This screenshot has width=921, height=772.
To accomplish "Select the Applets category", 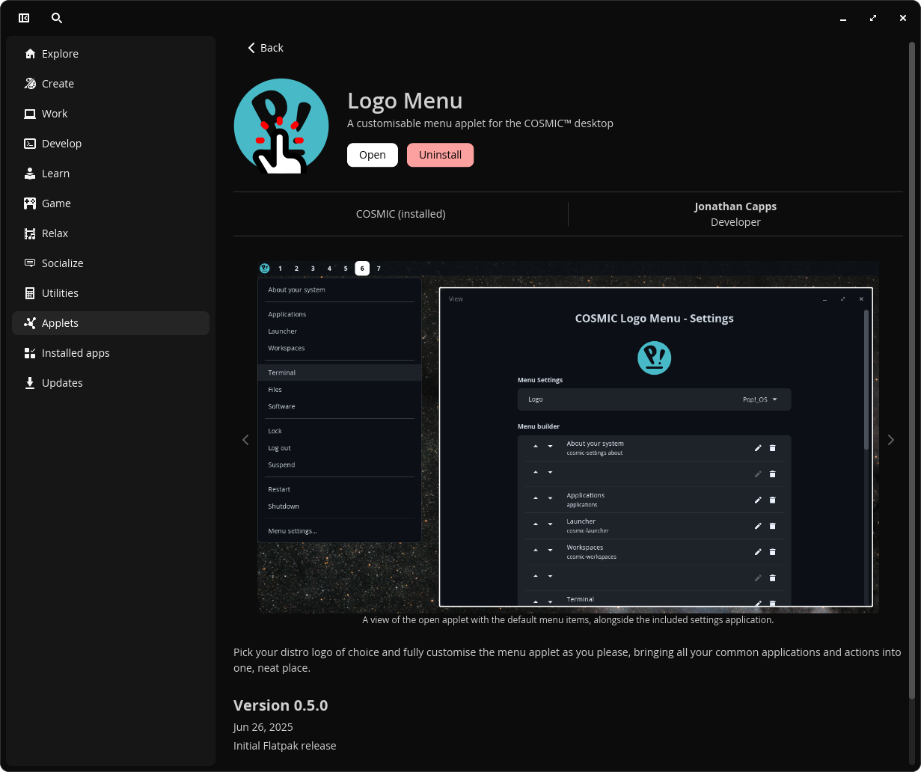I will point(111,323).
